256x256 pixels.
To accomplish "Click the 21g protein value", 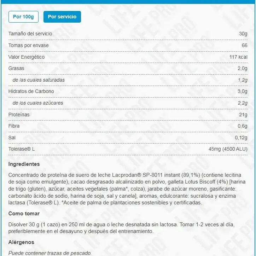I will click(x=243, y=115).
